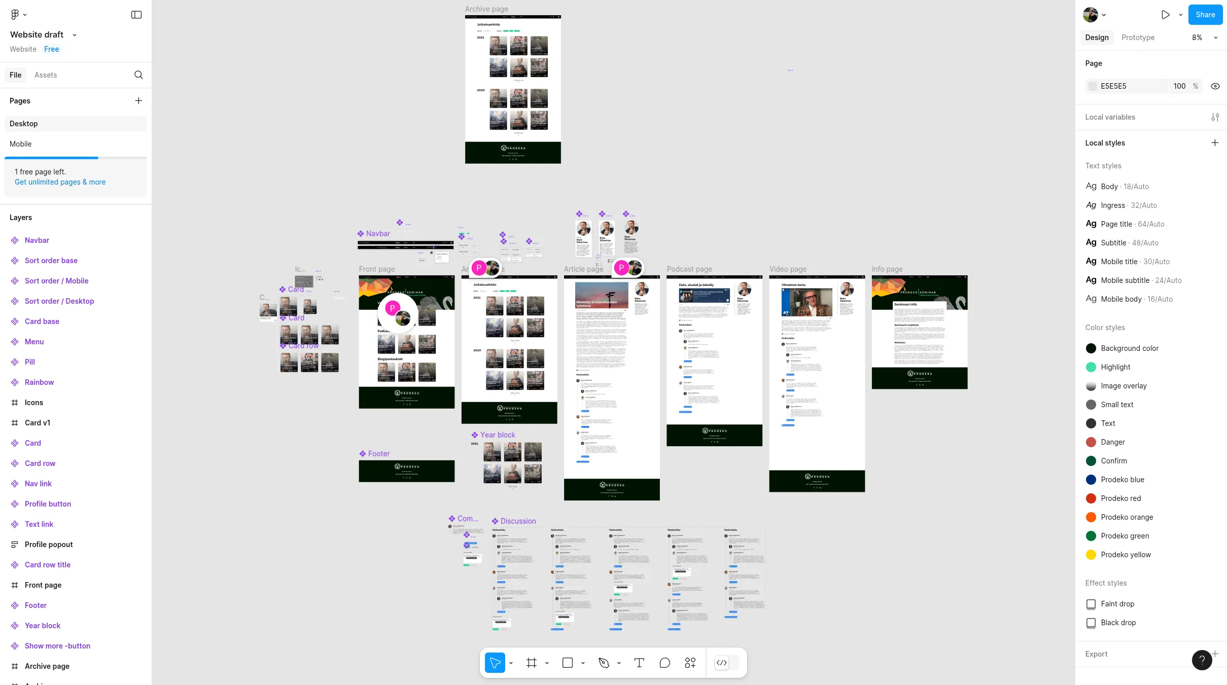
Task: Open the Website draft file name dropdown
Action: [75, 35]
